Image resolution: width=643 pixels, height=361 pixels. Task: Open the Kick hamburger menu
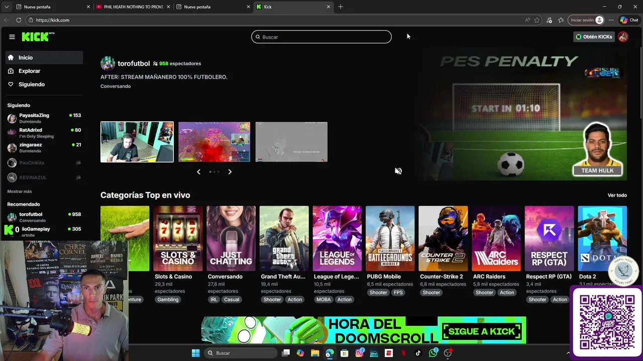(x=12, y=37)
